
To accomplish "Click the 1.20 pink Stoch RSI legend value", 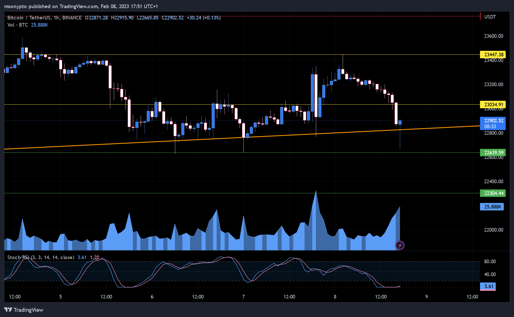I will coord(95,257).
